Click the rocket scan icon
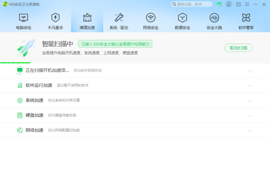Image resolution: width=270 pixels, height=169 pixels. click(26, 48)
